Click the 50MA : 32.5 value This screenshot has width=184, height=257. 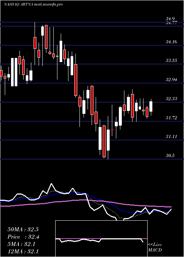23,229
